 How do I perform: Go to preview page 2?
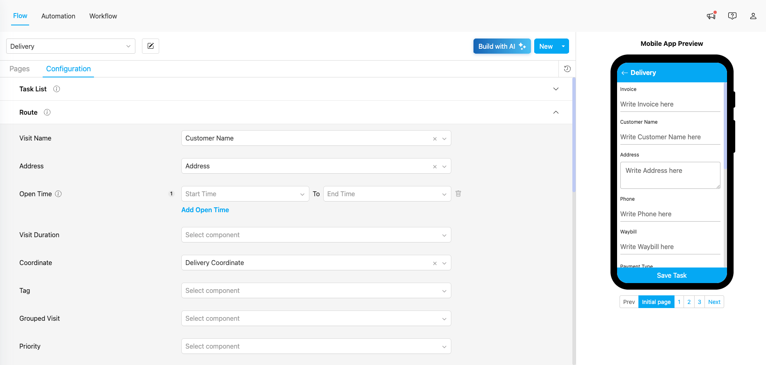pyautogui.click(x=689, y=302)
